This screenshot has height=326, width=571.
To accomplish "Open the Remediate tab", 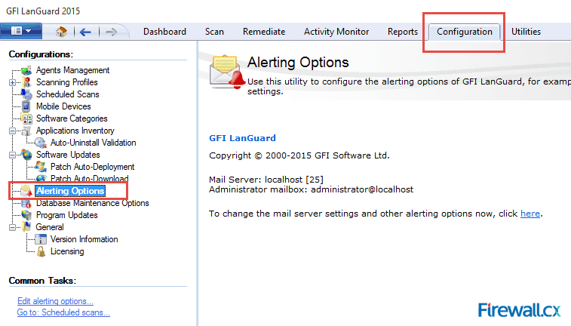I will click(x=264, y=32).
